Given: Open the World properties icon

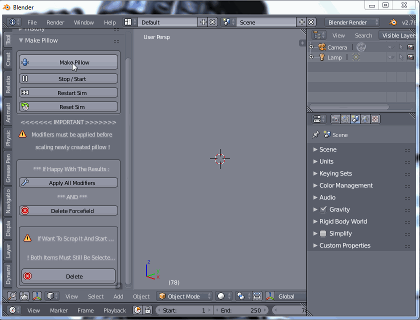Looking at the screenshot, I should pyautogui.click(x=365, y=119).
